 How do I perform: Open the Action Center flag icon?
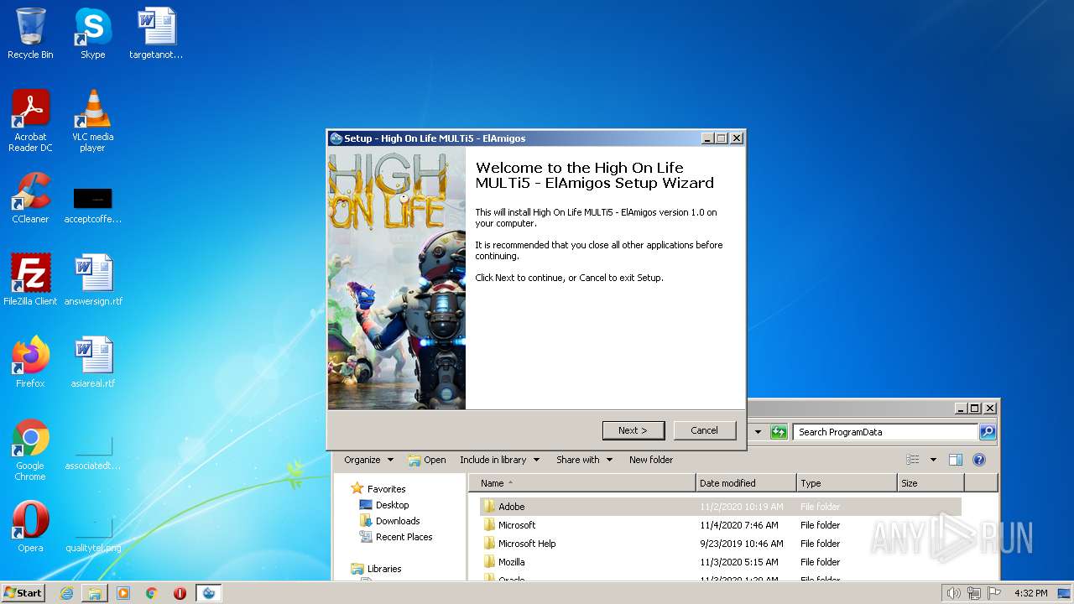tap(993, 593)
